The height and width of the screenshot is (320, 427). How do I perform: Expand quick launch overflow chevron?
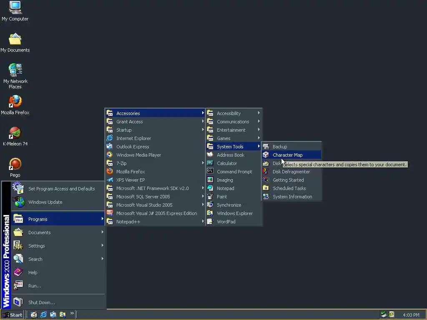[72, 313]
